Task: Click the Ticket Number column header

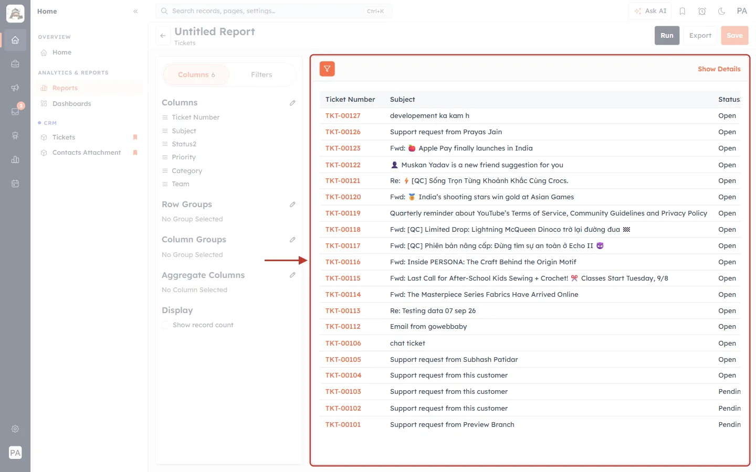Action: click(x=350, y=100)
